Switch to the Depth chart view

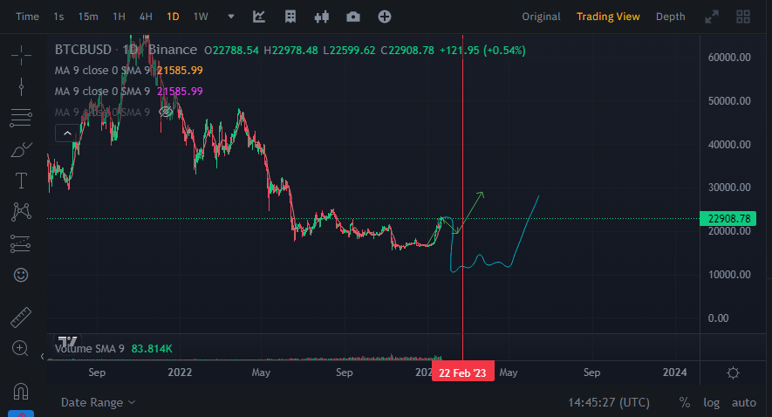pyautogui.click(x=670, y=17)
